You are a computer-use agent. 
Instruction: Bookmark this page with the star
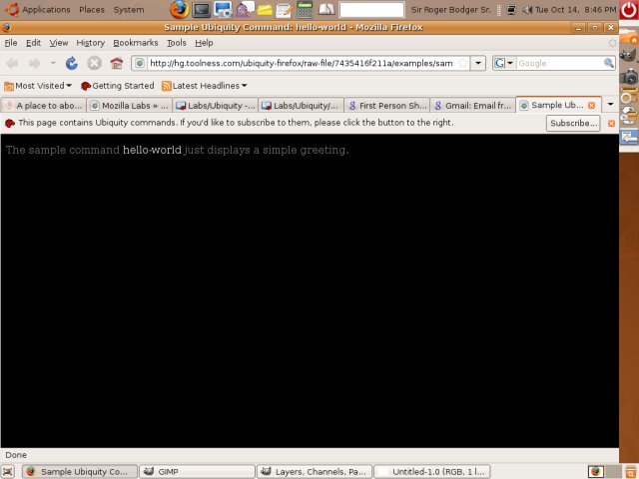(463, 63)
